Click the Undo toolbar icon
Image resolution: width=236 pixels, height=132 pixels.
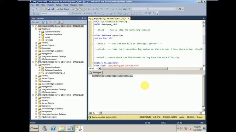click(101, 9)
